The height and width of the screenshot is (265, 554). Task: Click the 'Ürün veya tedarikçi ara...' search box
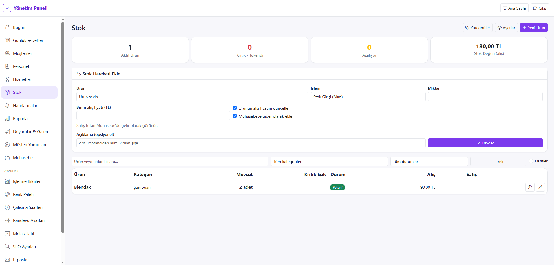(170, 162)
